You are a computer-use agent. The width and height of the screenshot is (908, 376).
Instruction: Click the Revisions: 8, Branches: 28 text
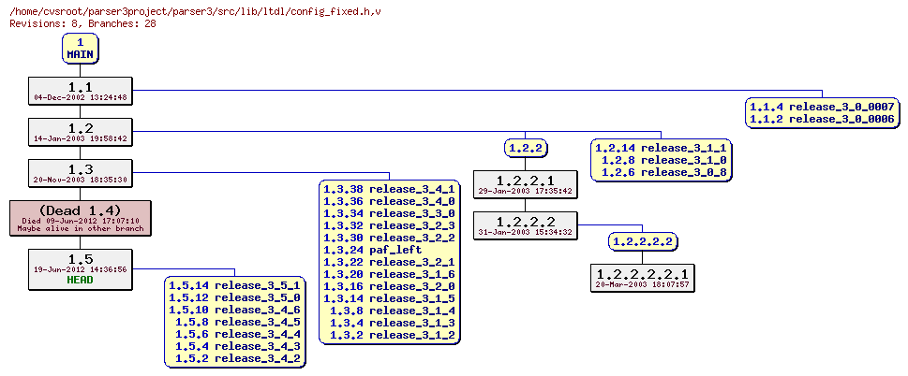click(x=82, y=23)
